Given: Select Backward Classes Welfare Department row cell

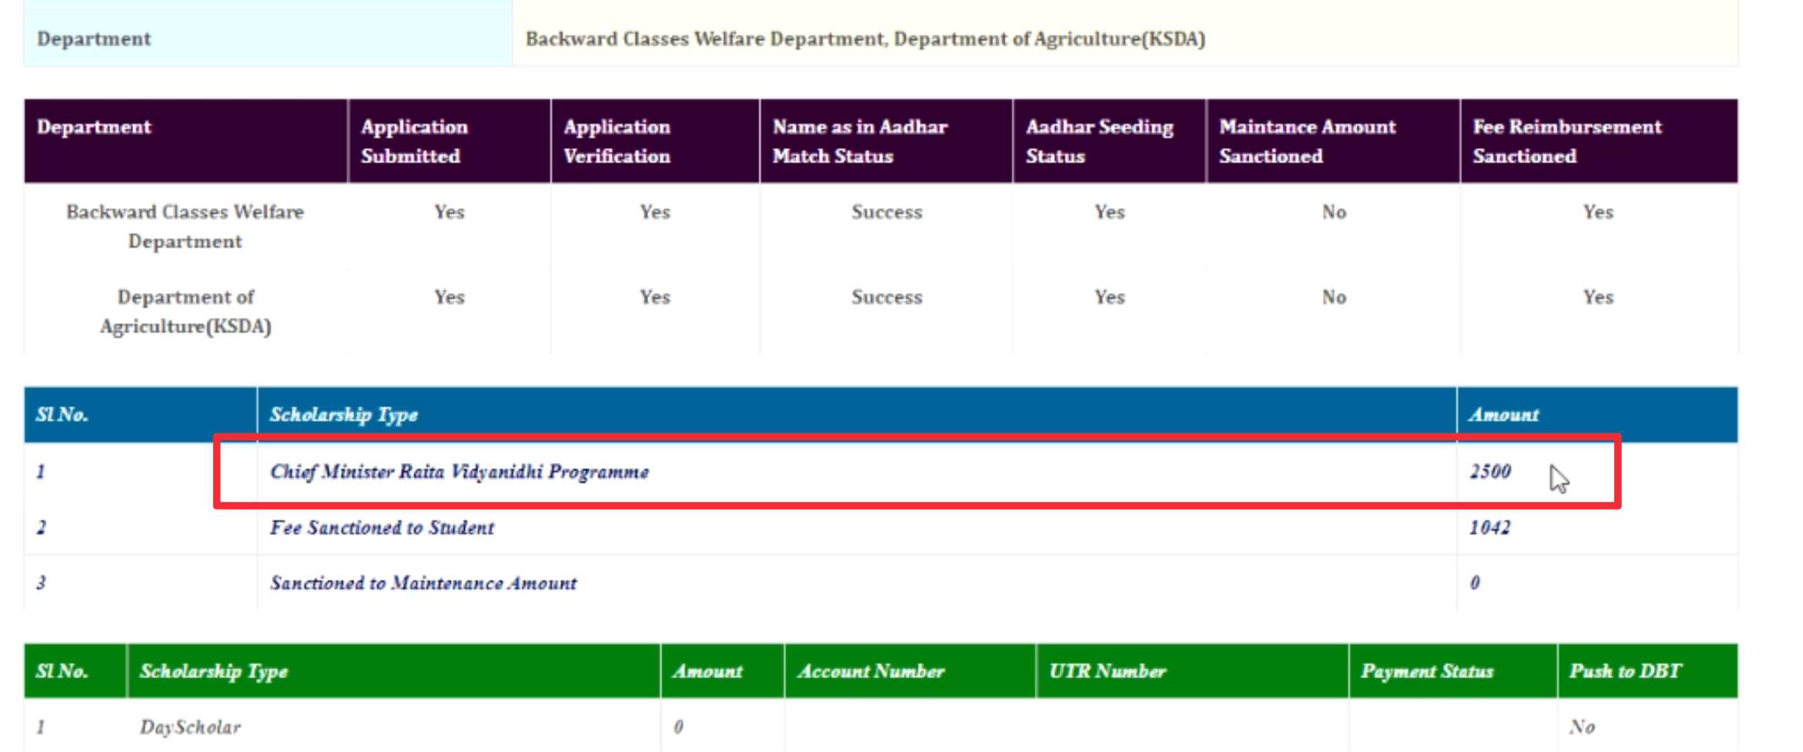Looking at the screenshot, I should tap(185, 227).
